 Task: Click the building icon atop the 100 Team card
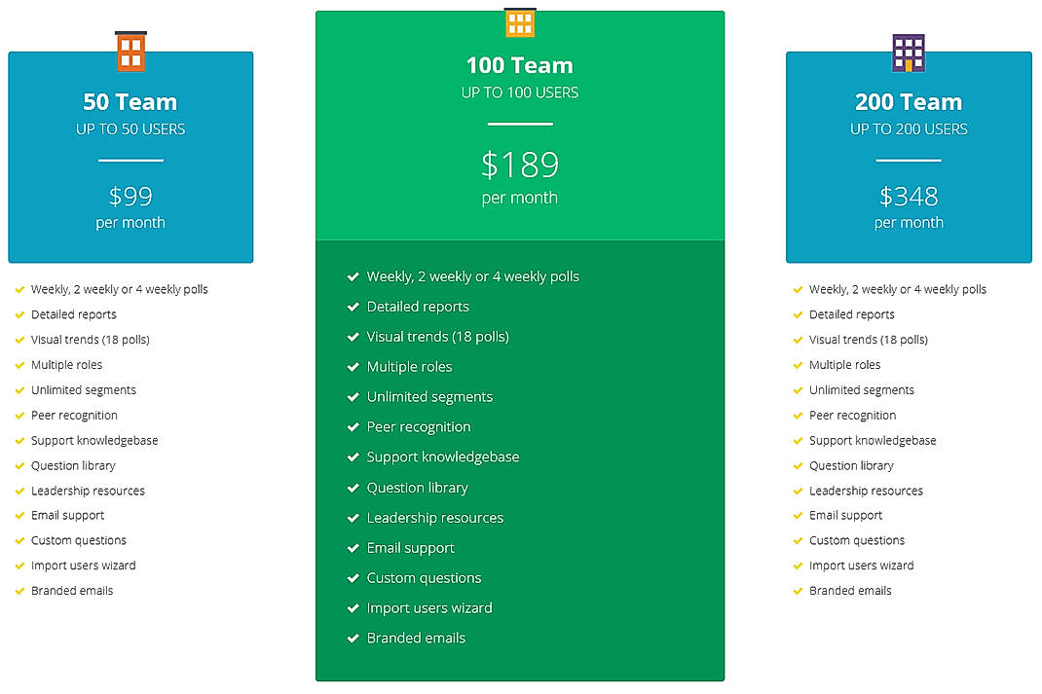tap(519, 21)
